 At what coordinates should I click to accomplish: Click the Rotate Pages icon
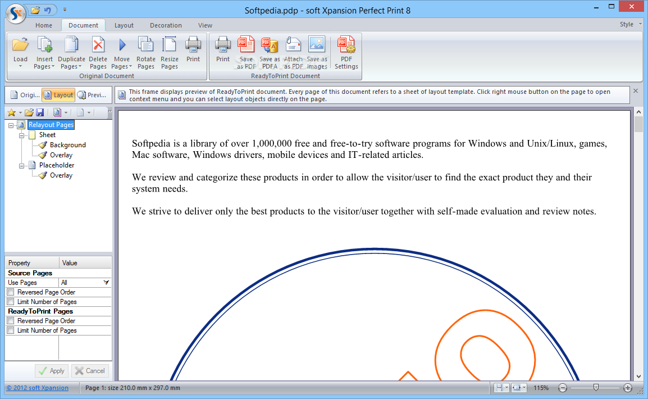[x=145, y=44]
